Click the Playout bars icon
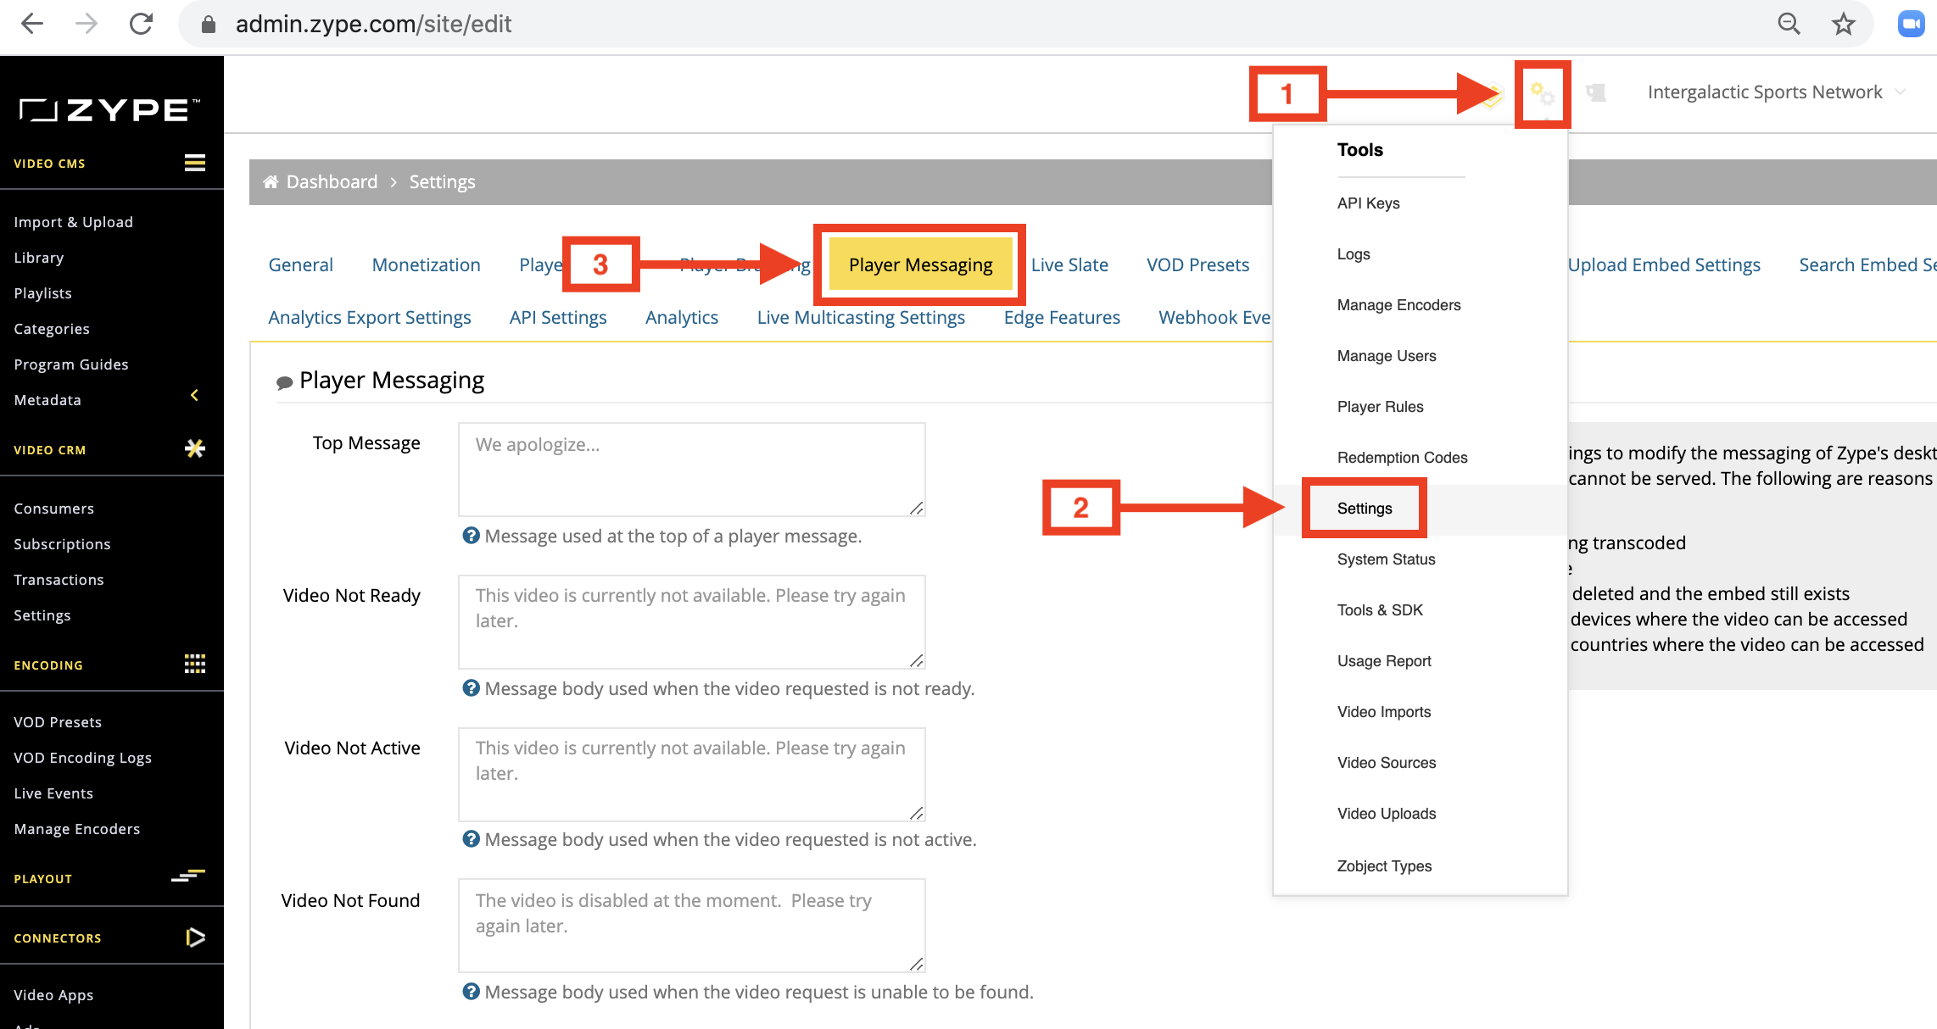This screenshot has width=1937, height=1029. [188, 876]
